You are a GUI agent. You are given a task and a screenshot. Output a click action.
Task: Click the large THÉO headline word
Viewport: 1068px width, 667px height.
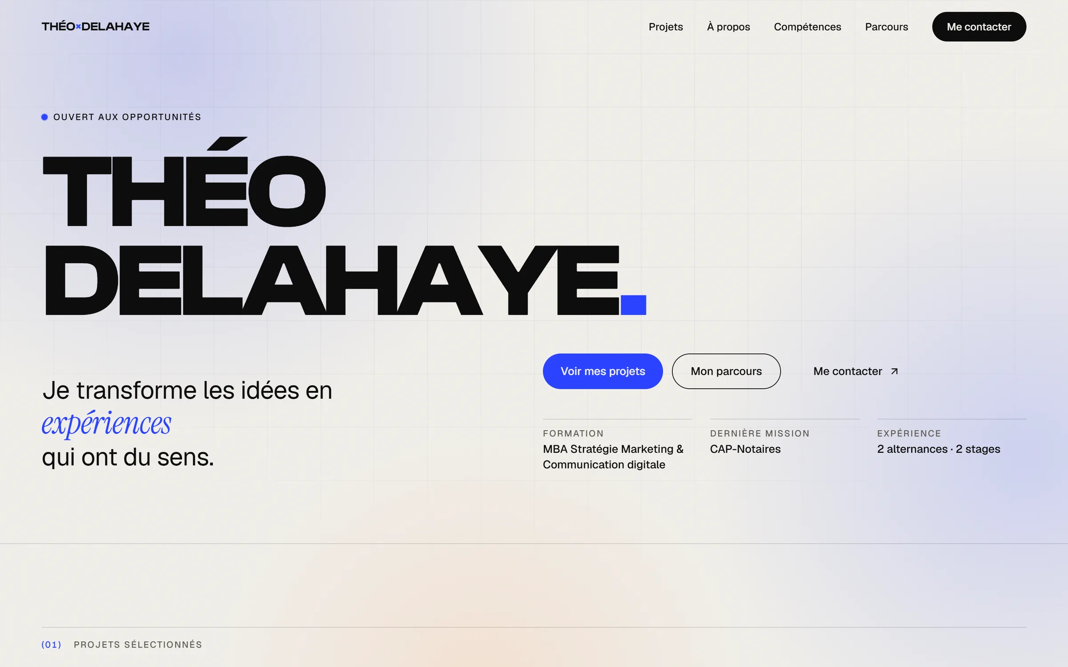pyautogui.click(x=184, y=182)
